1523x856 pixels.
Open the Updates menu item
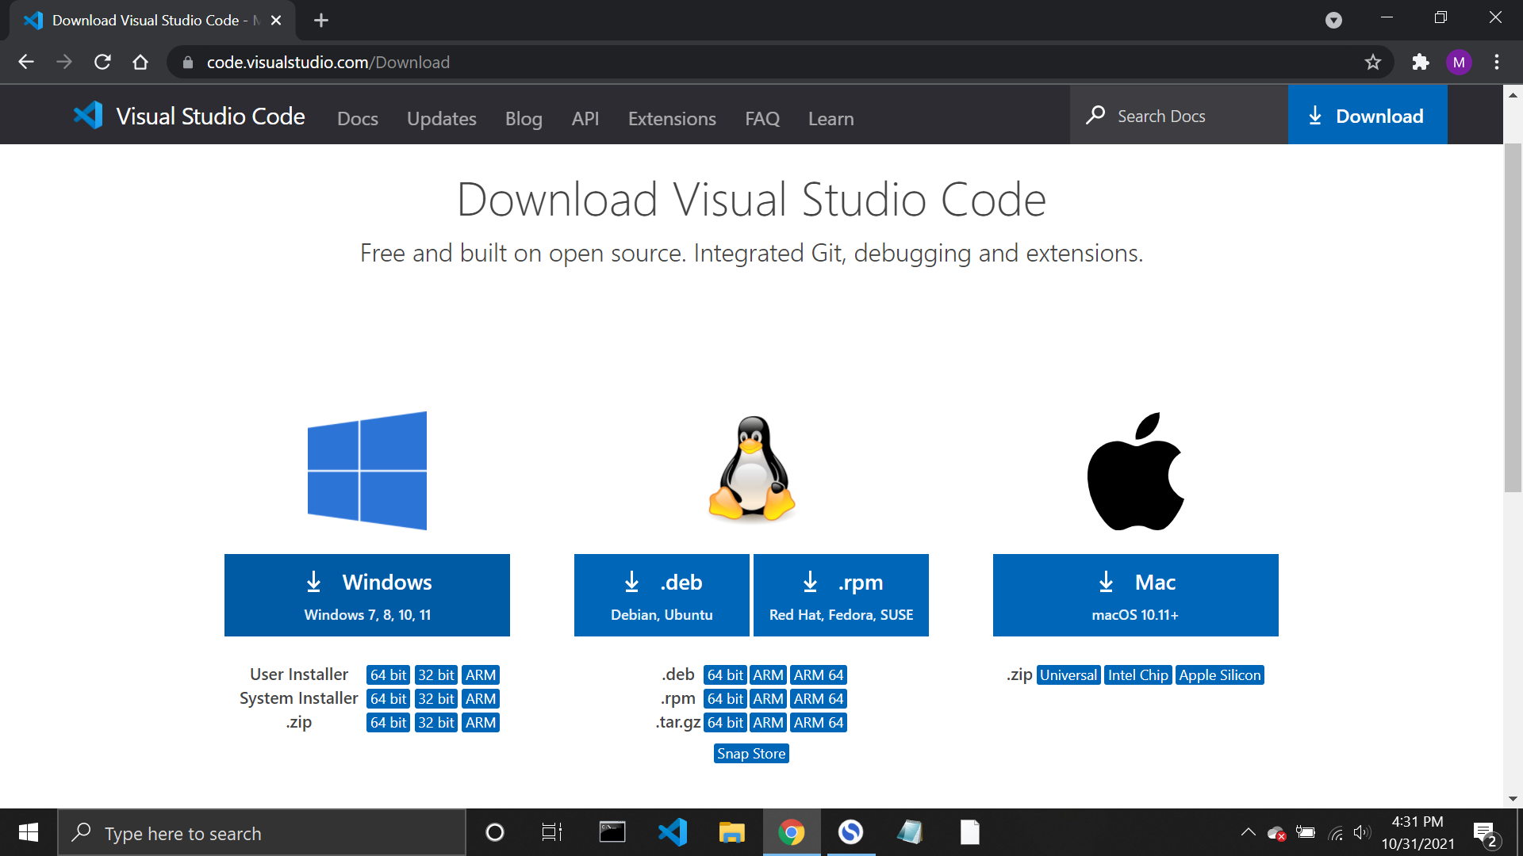tap(442, 119)
